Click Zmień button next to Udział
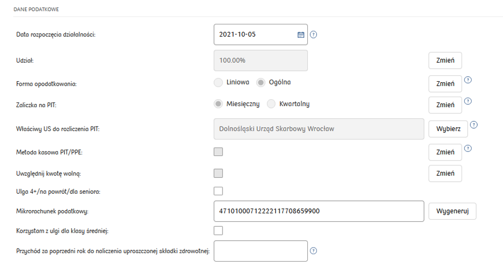This screenshot has width=503, height=277. [445, 60]
